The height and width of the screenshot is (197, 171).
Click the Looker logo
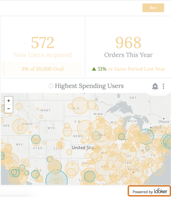pos(161,191)
